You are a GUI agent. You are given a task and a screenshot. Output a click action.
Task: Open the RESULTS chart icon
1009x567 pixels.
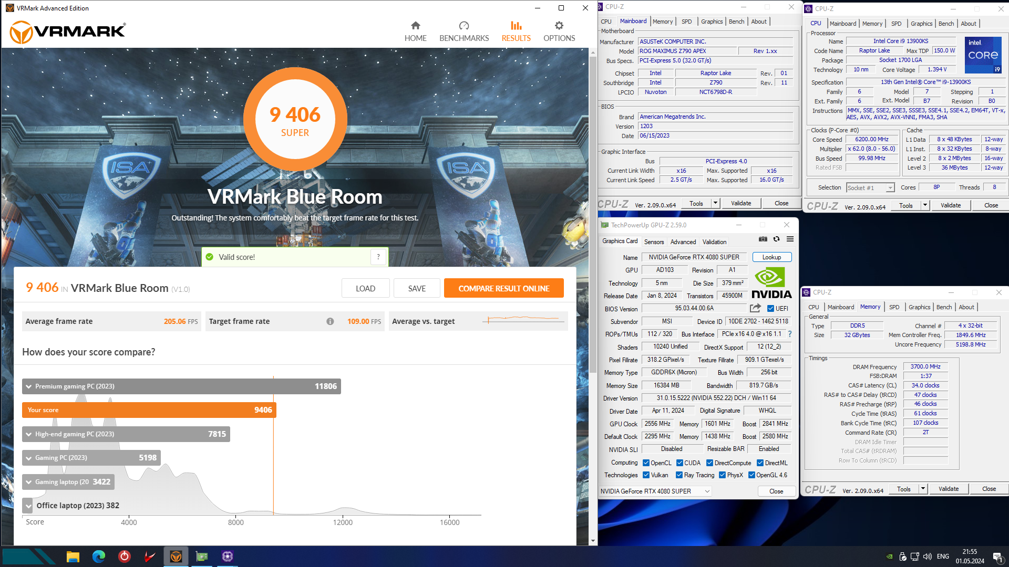click(516, 26)
